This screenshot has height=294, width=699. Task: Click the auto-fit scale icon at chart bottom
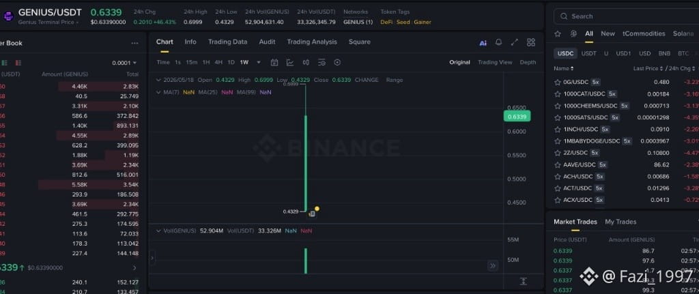click(524, 282)
